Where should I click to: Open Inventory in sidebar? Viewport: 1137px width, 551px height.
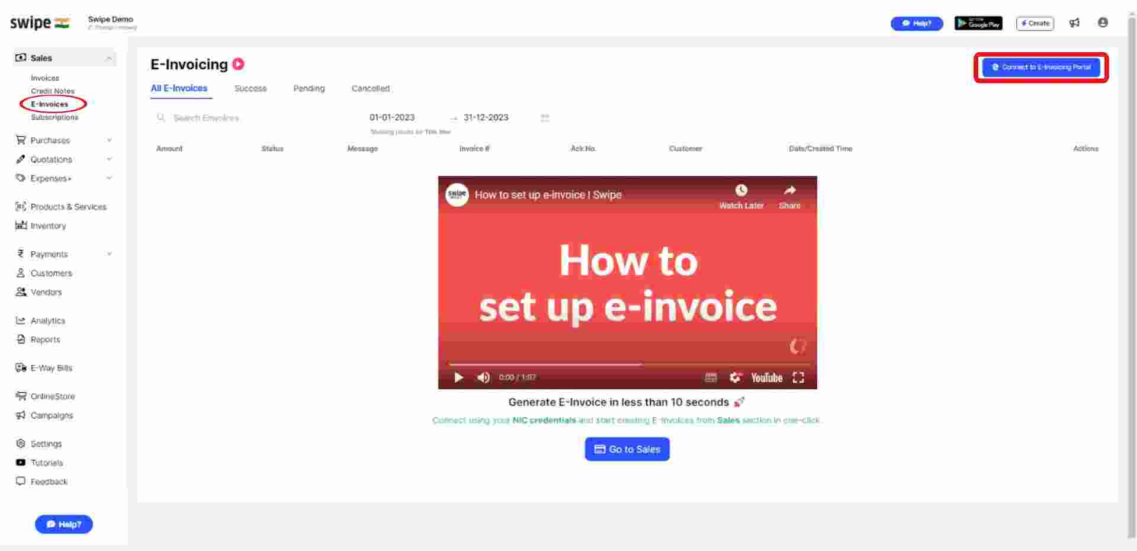point(41,226)
